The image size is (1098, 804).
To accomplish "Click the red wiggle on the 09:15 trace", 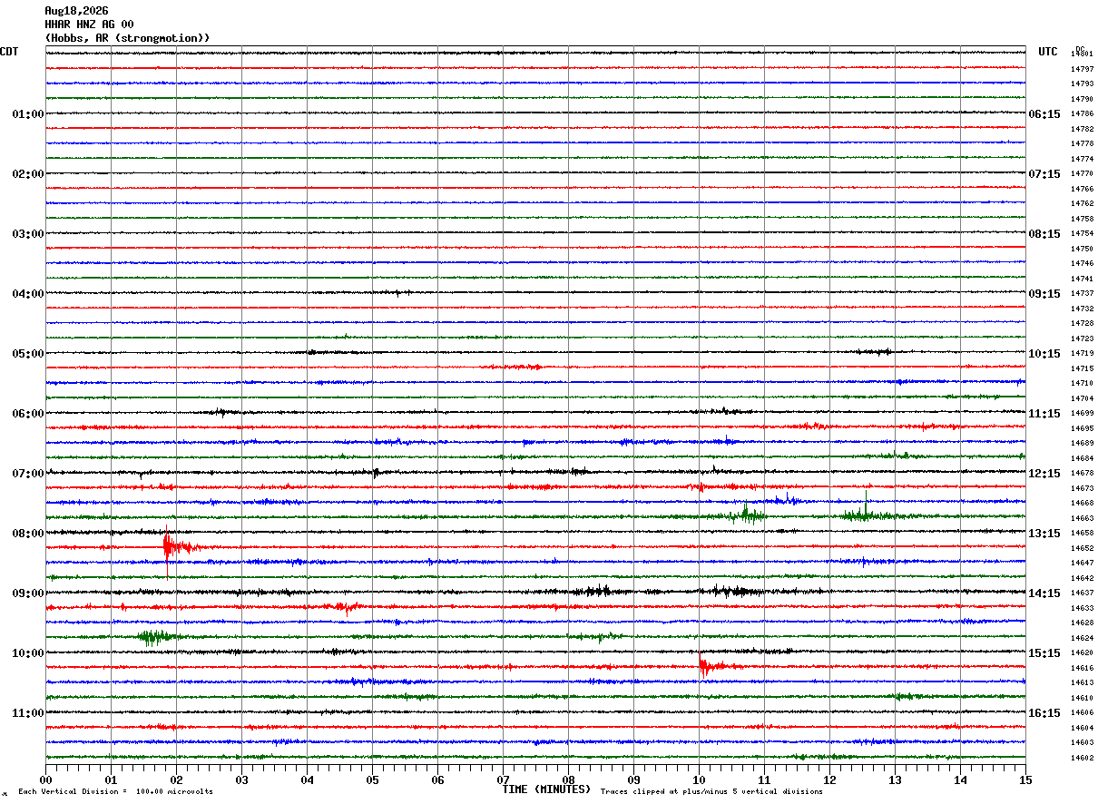I will point(348,607).
